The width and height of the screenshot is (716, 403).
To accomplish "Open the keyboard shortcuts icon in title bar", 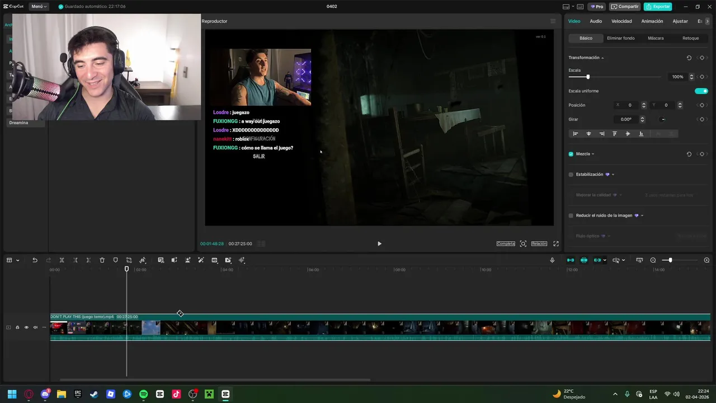I will 580,7.
